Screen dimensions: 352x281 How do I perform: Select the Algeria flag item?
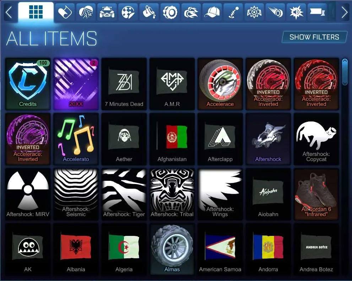[x=124, y=249]
